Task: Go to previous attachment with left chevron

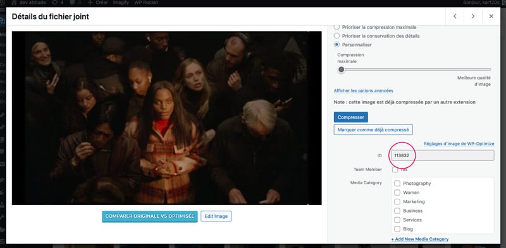Action: [455, 16]
